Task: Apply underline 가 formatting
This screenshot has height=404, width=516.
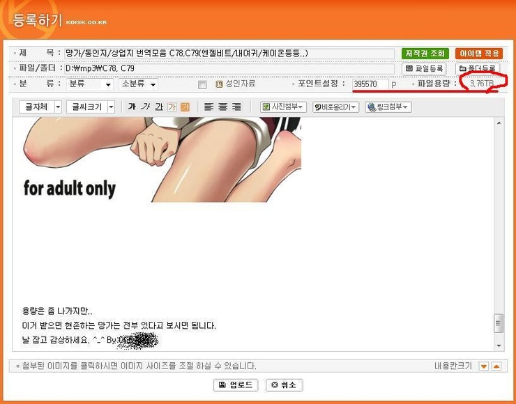Action: [159, 107]
